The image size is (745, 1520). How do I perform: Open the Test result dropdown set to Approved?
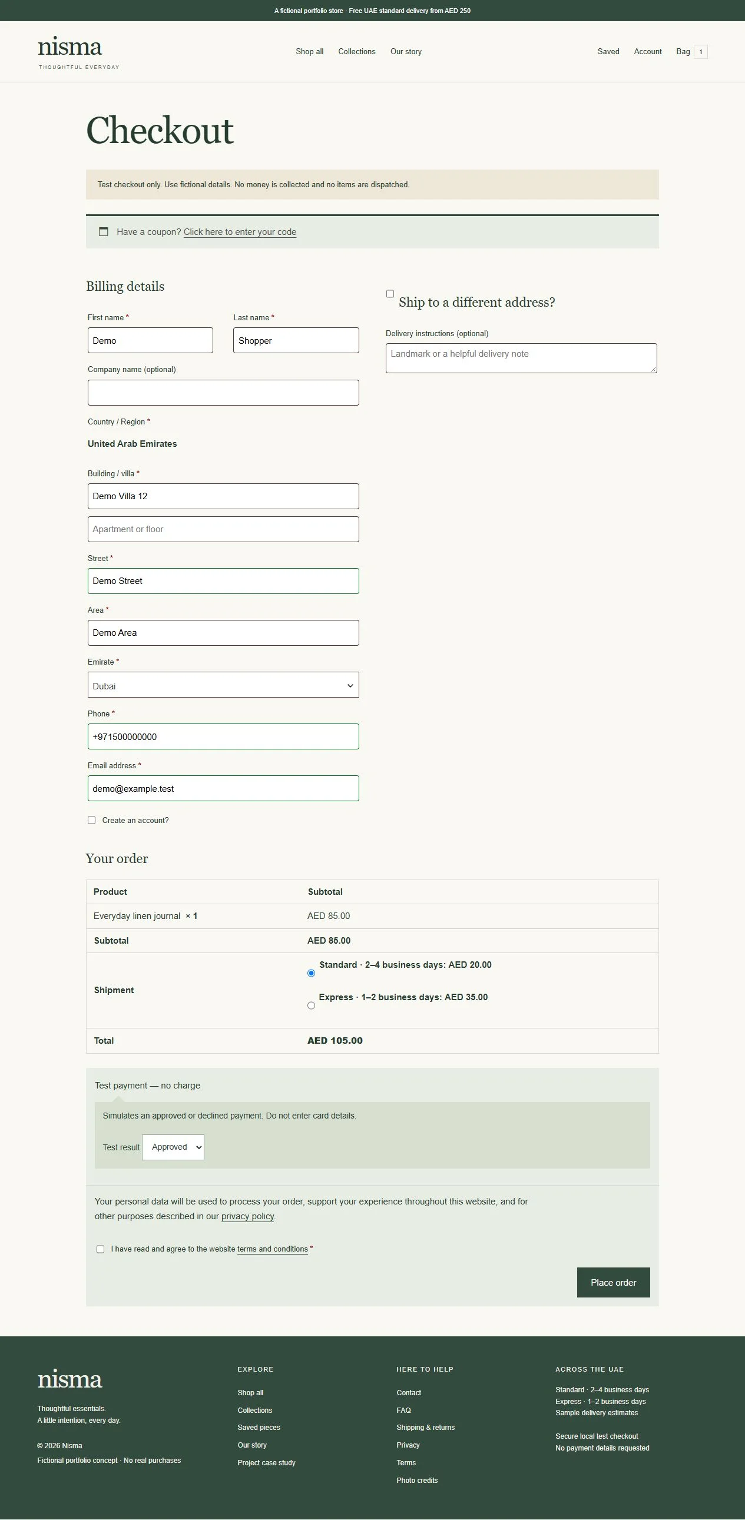[x=173, y=1147]
